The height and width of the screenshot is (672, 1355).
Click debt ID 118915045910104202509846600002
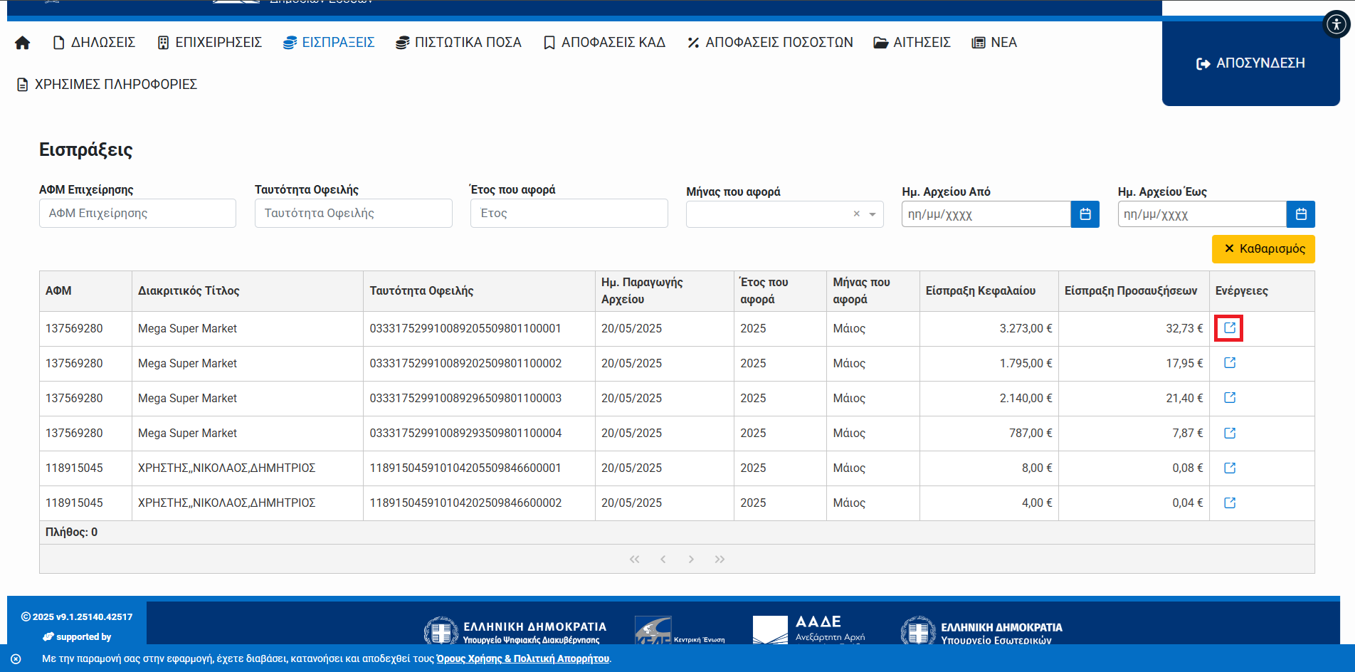point(465,503)
